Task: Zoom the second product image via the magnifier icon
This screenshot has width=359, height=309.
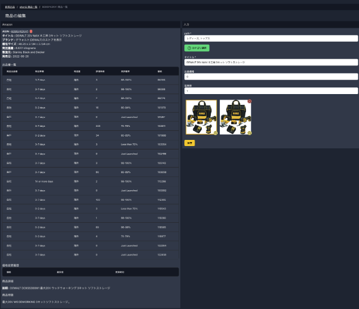Action: tap(249, 133)
